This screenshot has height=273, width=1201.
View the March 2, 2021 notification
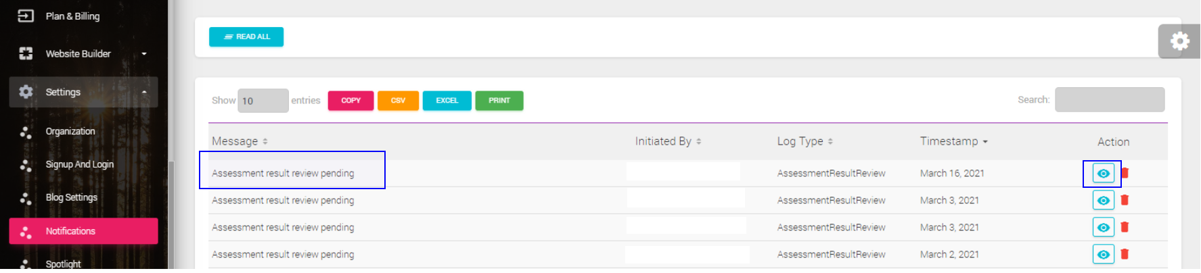1103,255
